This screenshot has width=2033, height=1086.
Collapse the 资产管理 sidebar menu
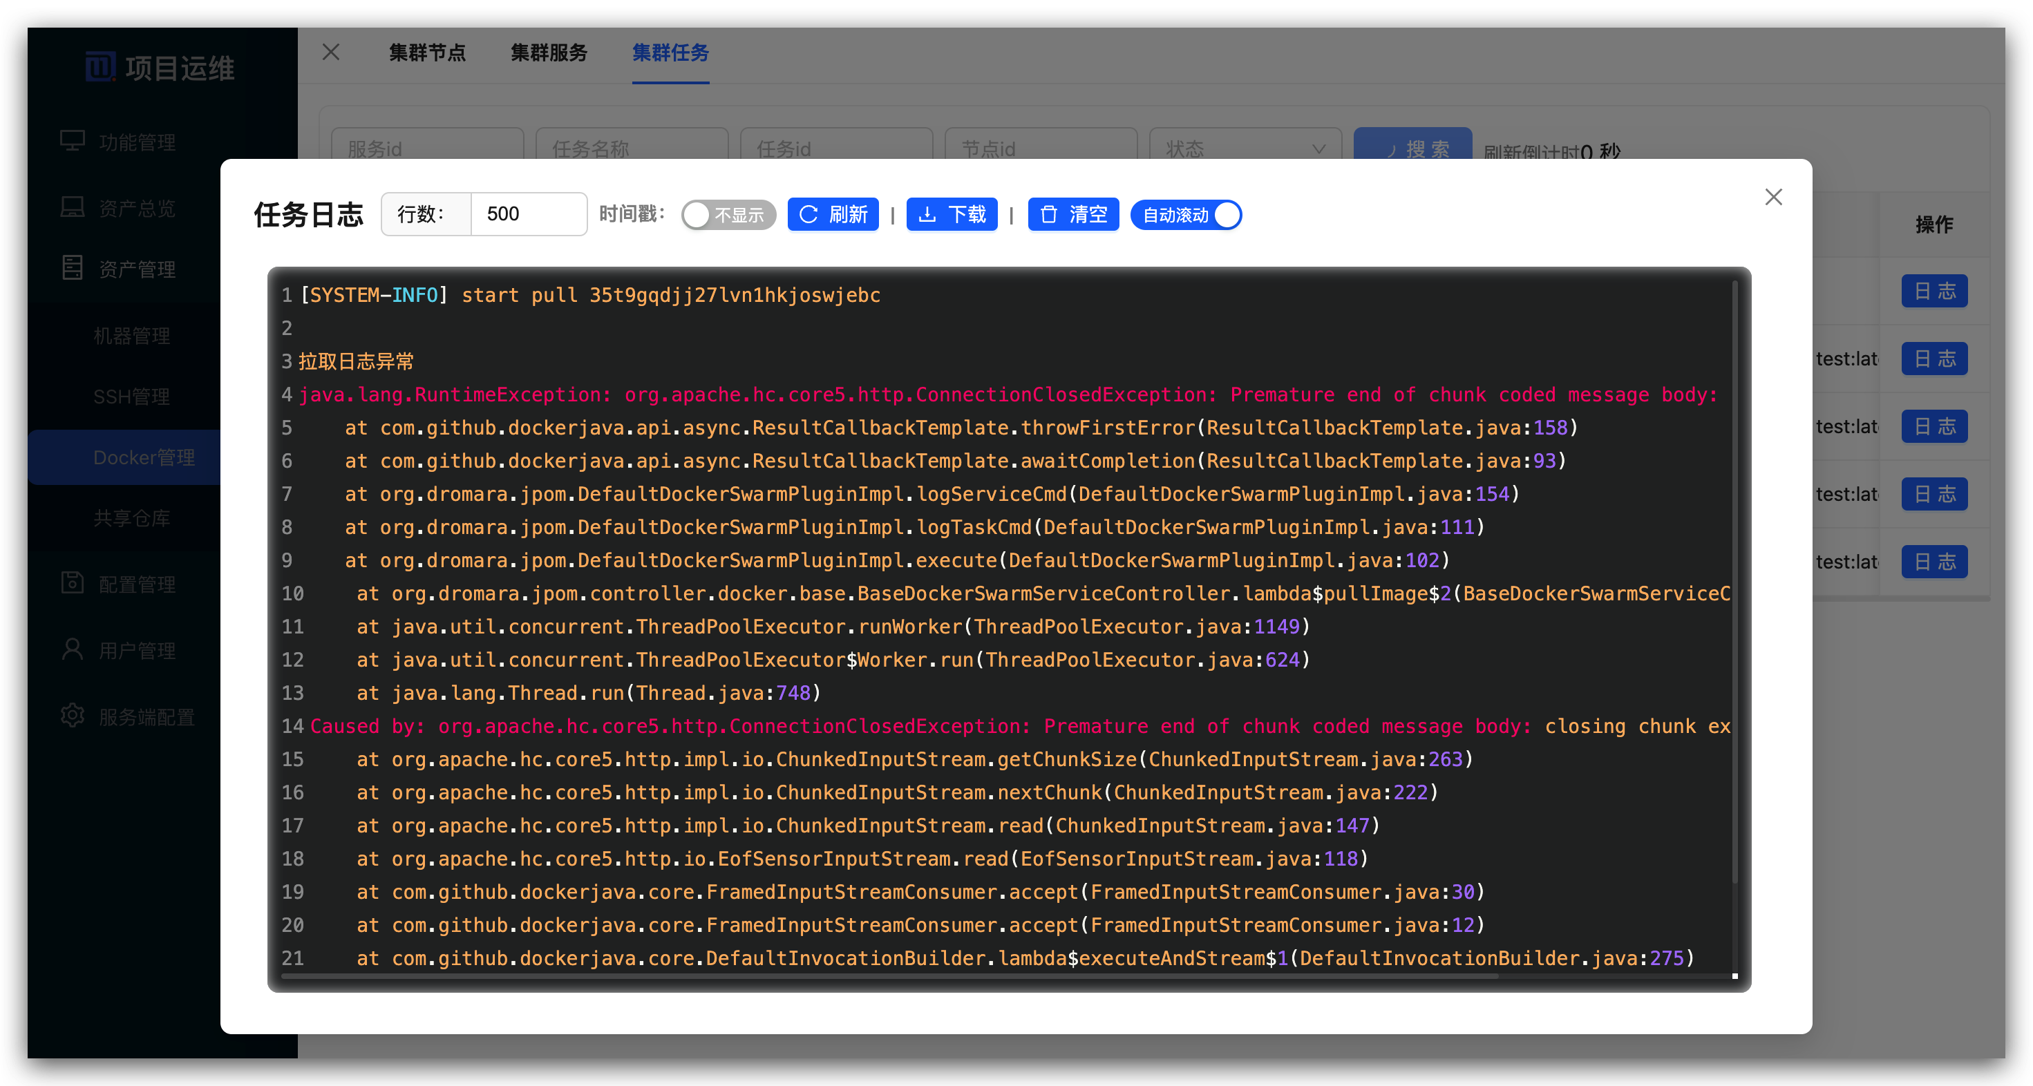(137, 269)
